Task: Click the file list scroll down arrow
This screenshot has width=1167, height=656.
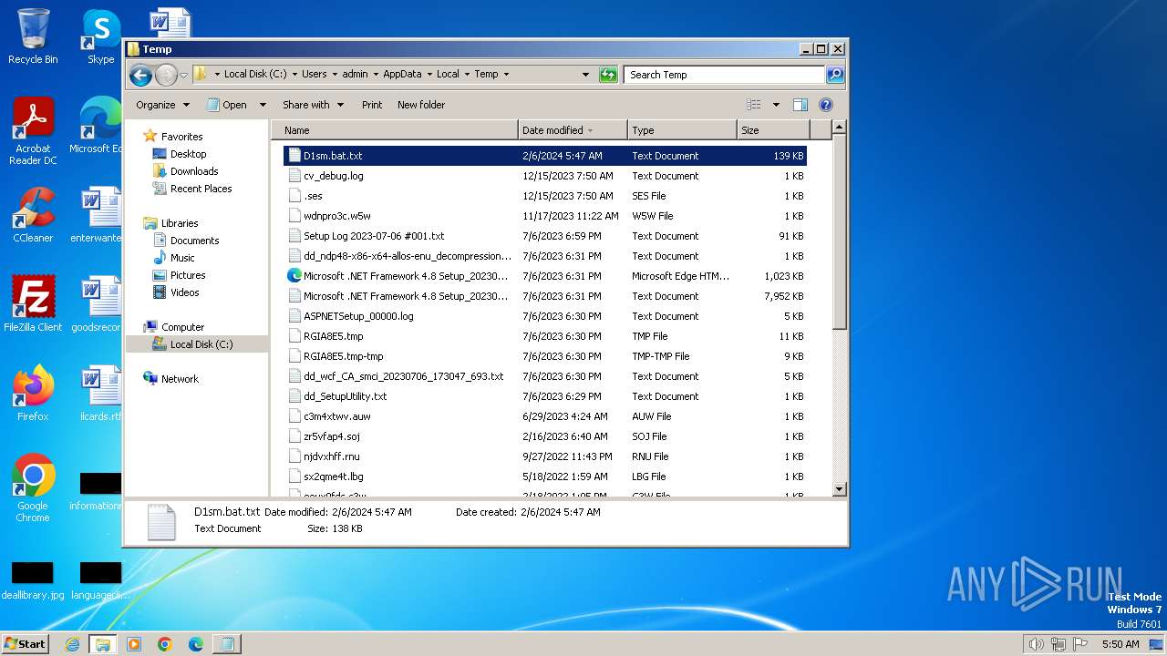Action: point(840,489)
